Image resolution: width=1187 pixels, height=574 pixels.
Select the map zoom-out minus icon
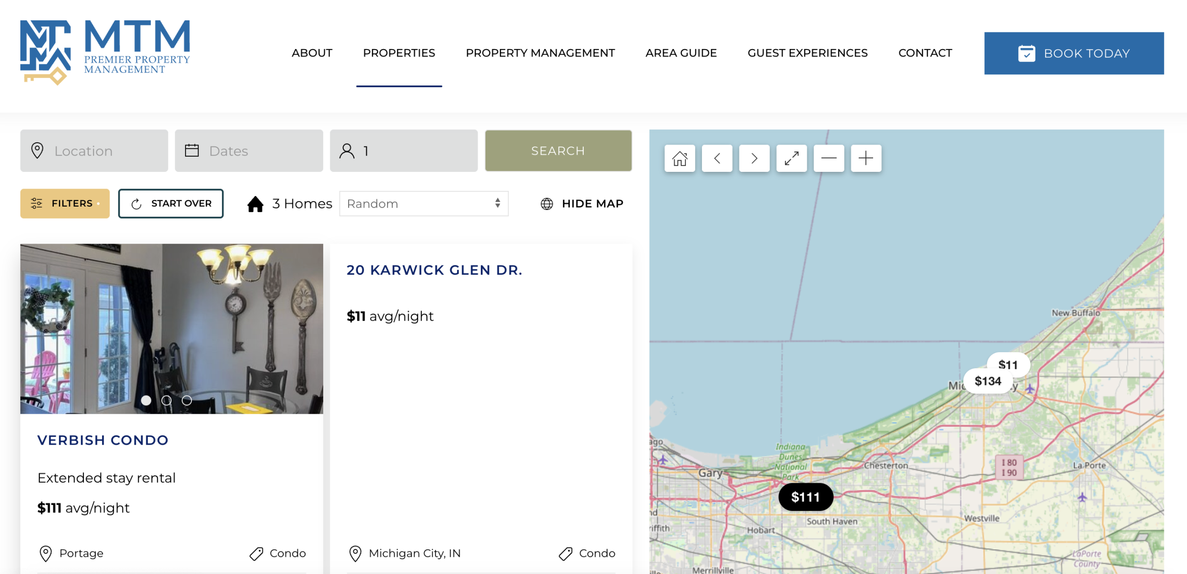coord(828,158)
